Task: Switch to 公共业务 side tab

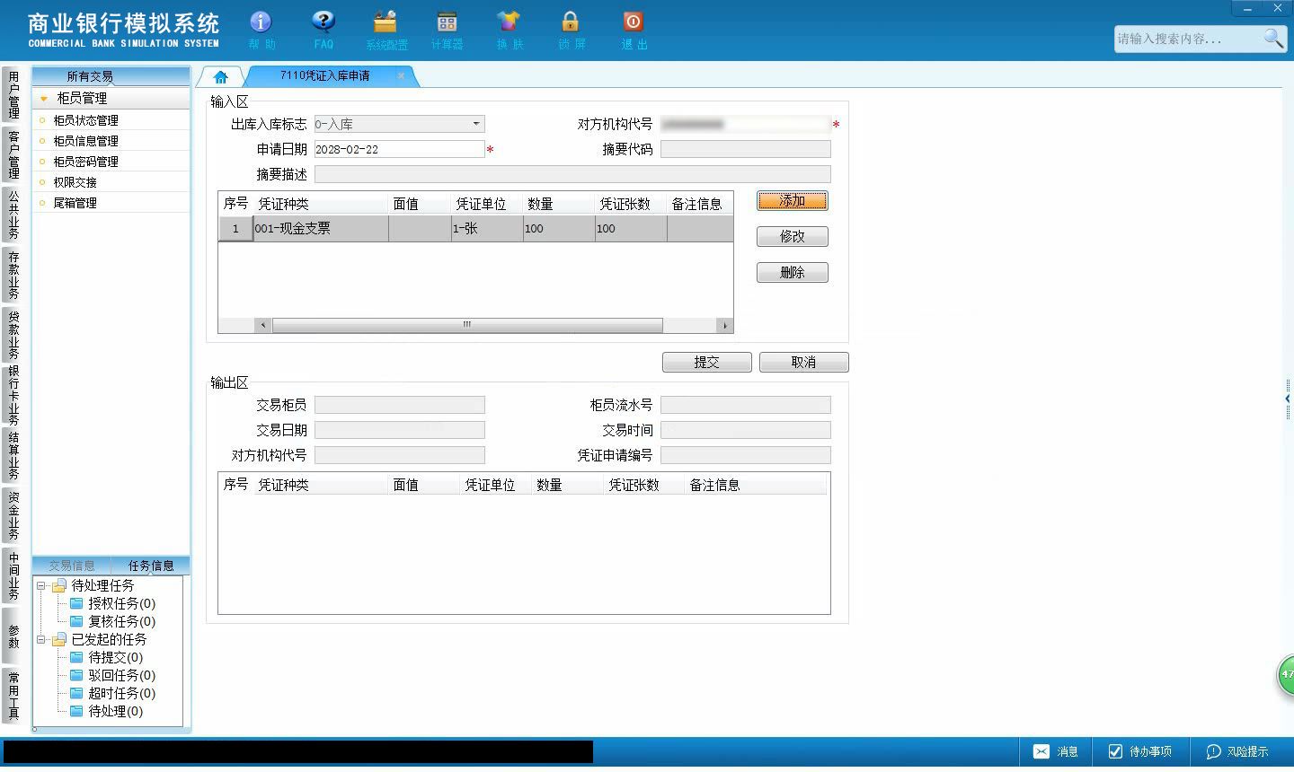Action: pos(13,215)
